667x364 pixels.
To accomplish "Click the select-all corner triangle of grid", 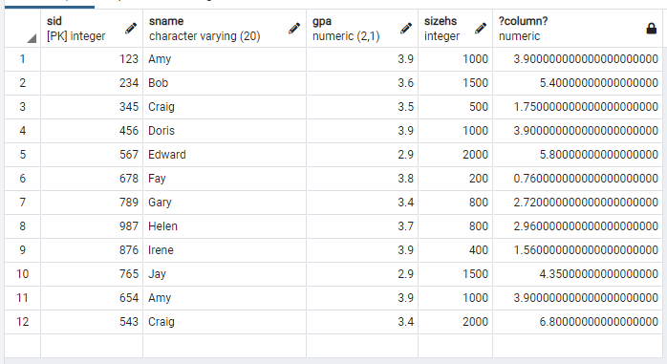I will click(31, 39).
